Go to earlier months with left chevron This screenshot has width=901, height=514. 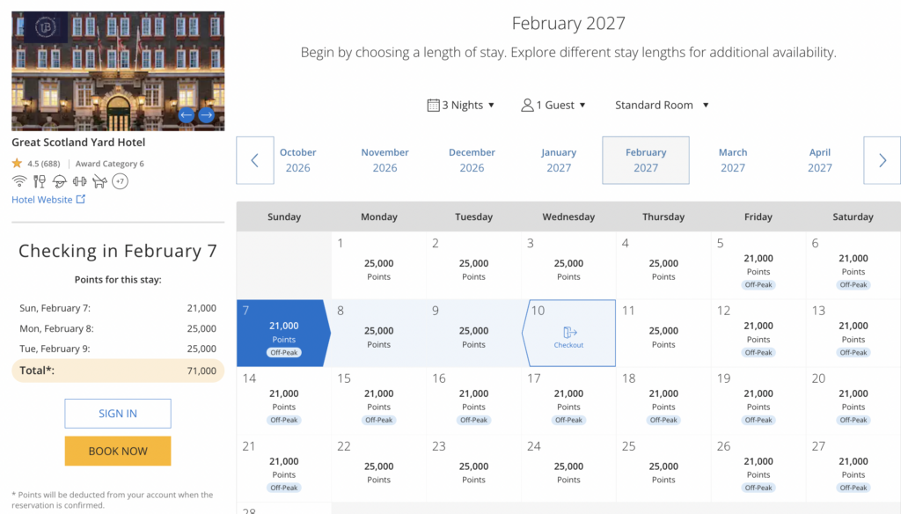click(x=255, y=160)
